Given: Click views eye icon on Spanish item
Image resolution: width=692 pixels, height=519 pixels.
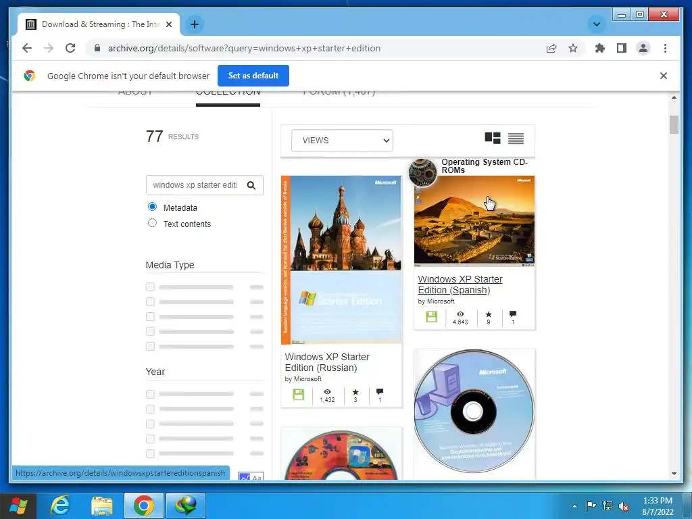Looking at the screenshot, I should [x=460, y=314].
